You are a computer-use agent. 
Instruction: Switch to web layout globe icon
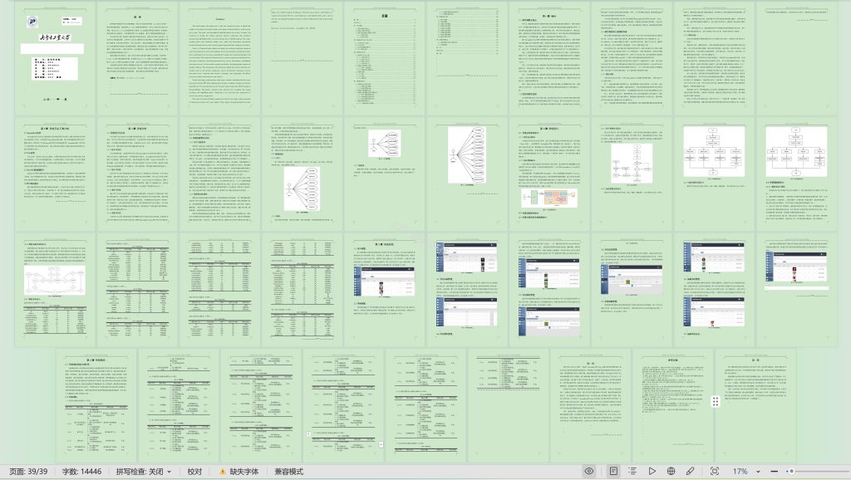tap(671, 472)
